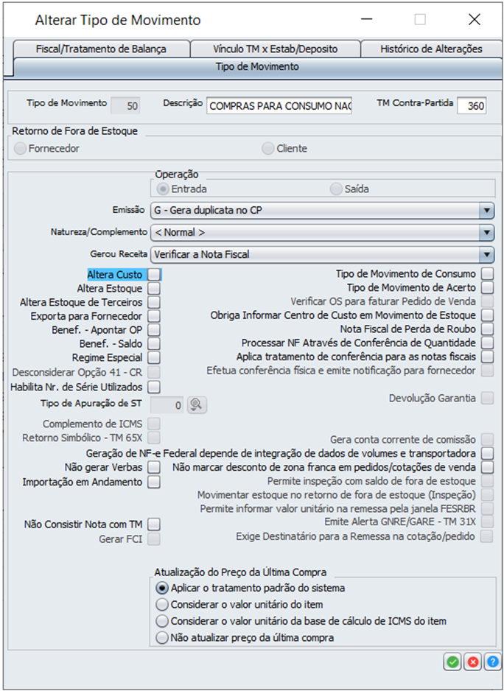Select Aplicar o tratamento padrão do sistema

162,588
